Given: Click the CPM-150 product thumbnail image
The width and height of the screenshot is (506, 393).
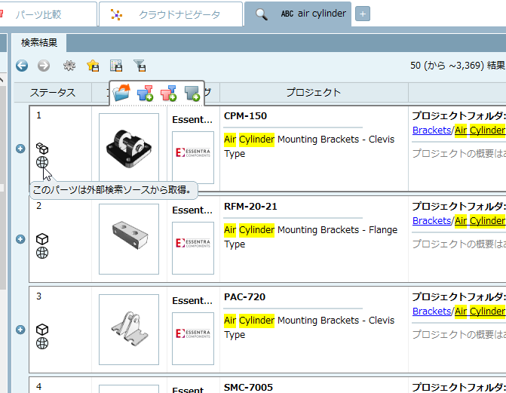Looking at the screenshot, I should [129, 148].
